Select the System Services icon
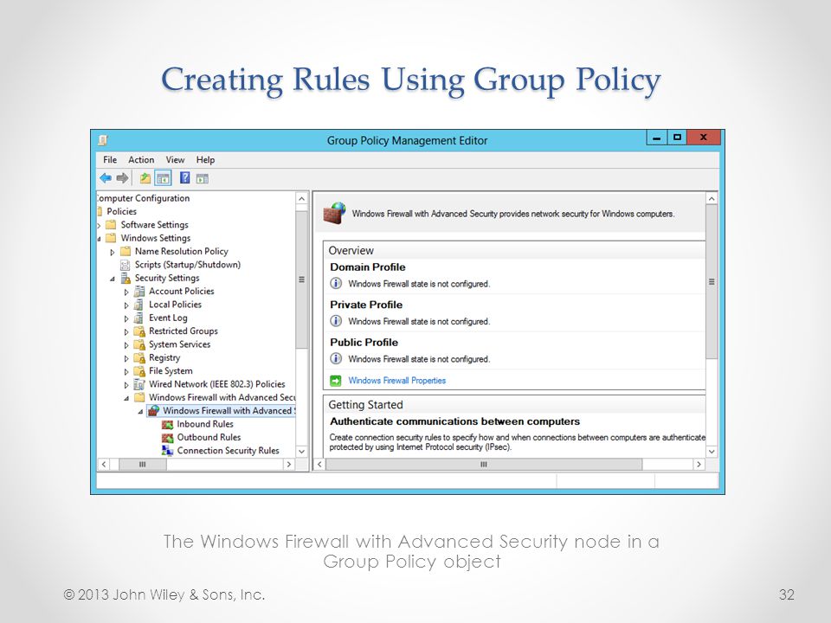The height and width of the screenshot is (623, 831). pyautogui.click(x=139, y=344)
